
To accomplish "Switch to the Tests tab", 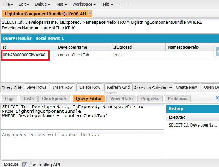I will pos(28,99).
